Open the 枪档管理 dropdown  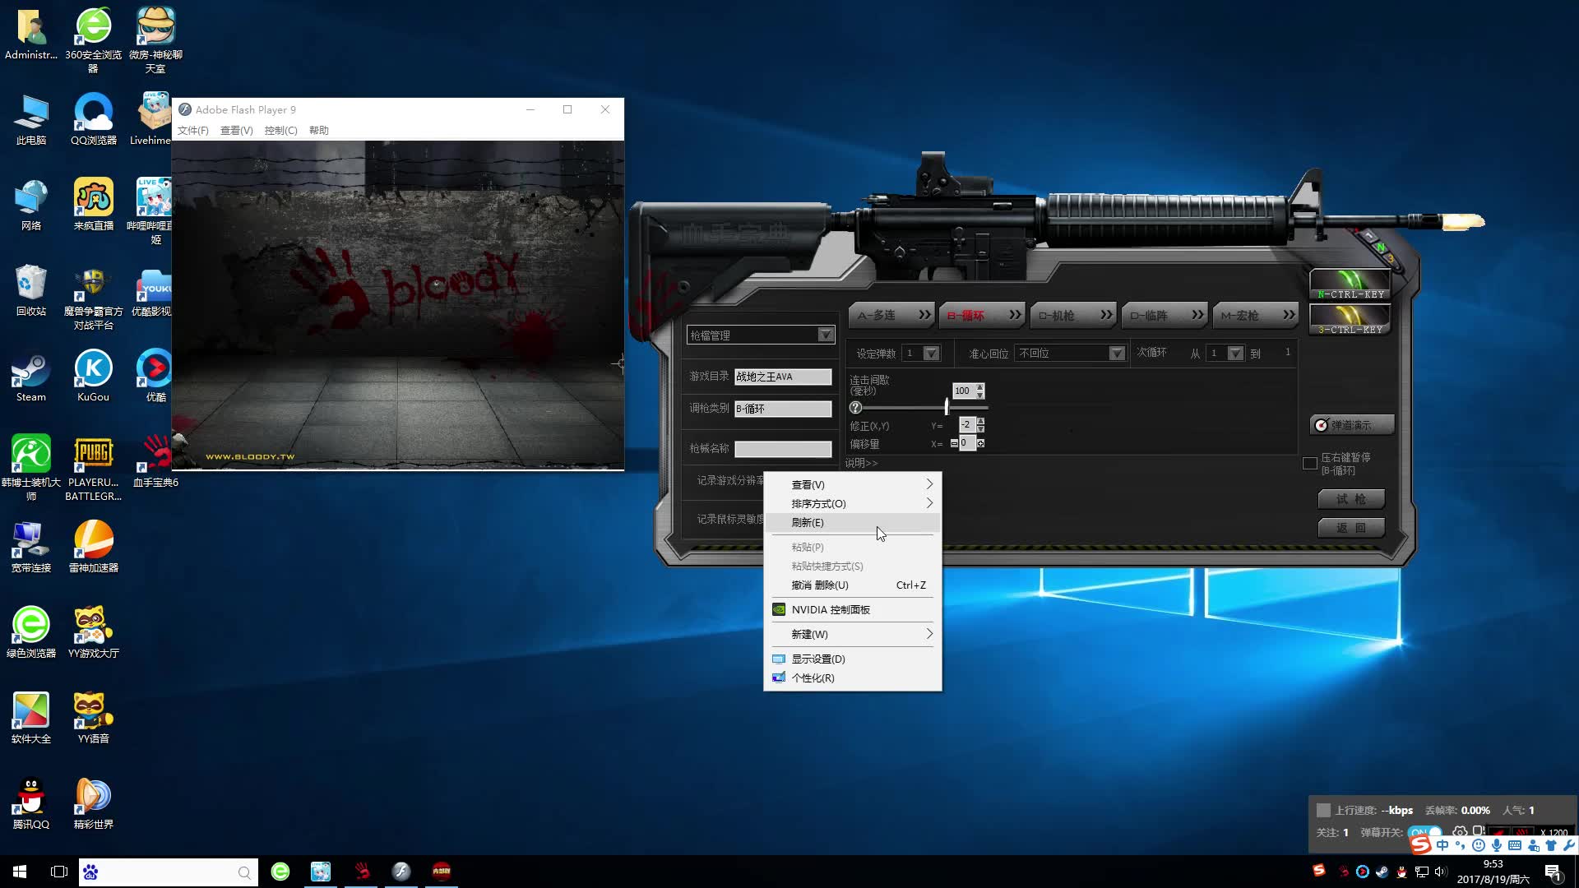761,335
